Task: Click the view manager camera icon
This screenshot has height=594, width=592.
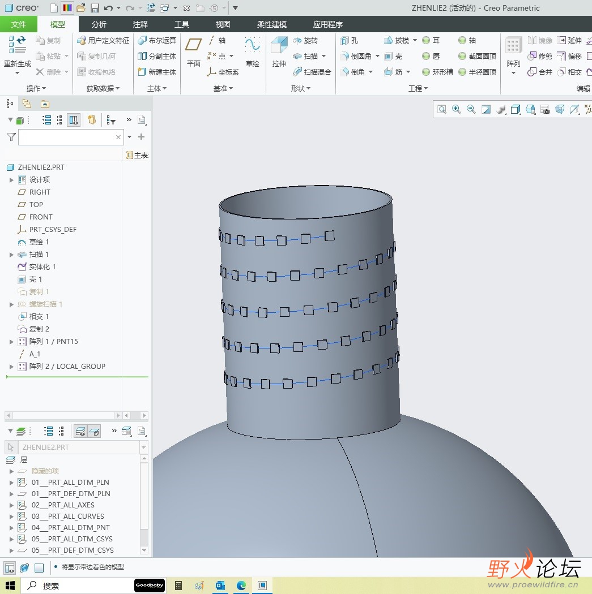Action: point(545,110)
